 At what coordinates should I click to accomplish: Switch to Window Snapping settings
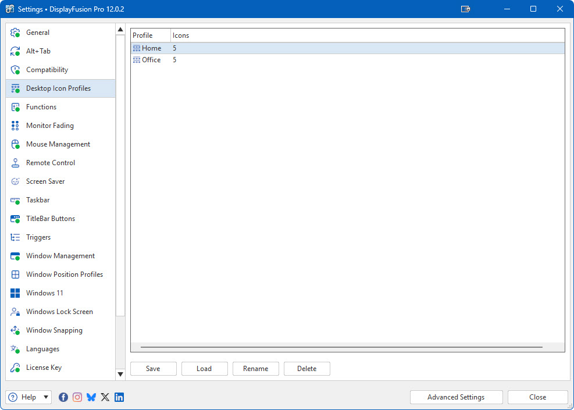click(54, 330)
